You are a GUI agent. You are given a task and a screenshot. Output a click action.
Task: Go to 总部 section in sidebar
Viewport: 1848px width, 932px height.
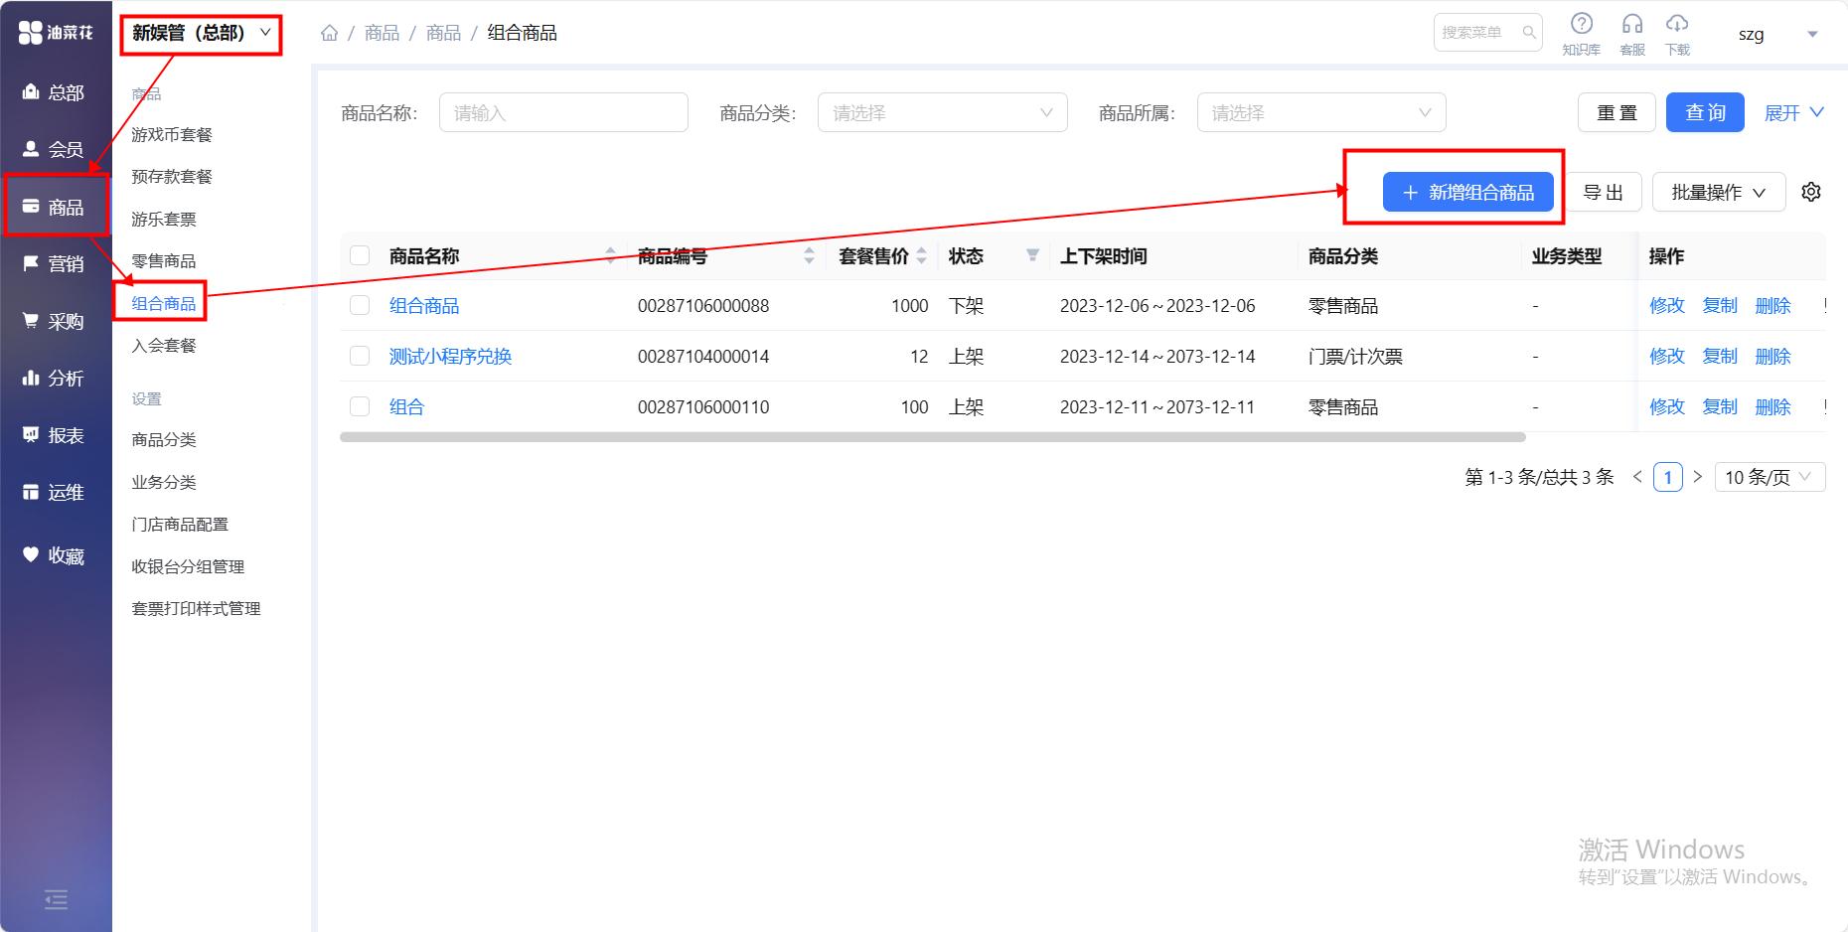(x=55, y=92)
